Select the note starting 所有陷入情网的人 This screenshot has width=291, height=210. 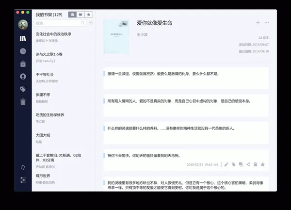tap(186, 105)
